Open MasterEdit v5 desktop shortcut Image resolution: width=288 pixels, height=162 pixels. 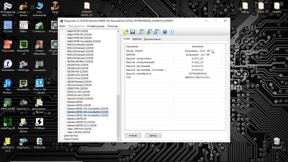click(x=23, y=48)
